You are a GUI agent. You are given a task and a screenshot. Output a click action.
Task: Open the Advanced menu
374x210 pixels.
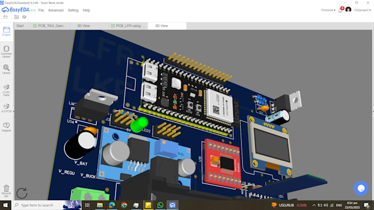pyautogui.click(x=56, y=10)
